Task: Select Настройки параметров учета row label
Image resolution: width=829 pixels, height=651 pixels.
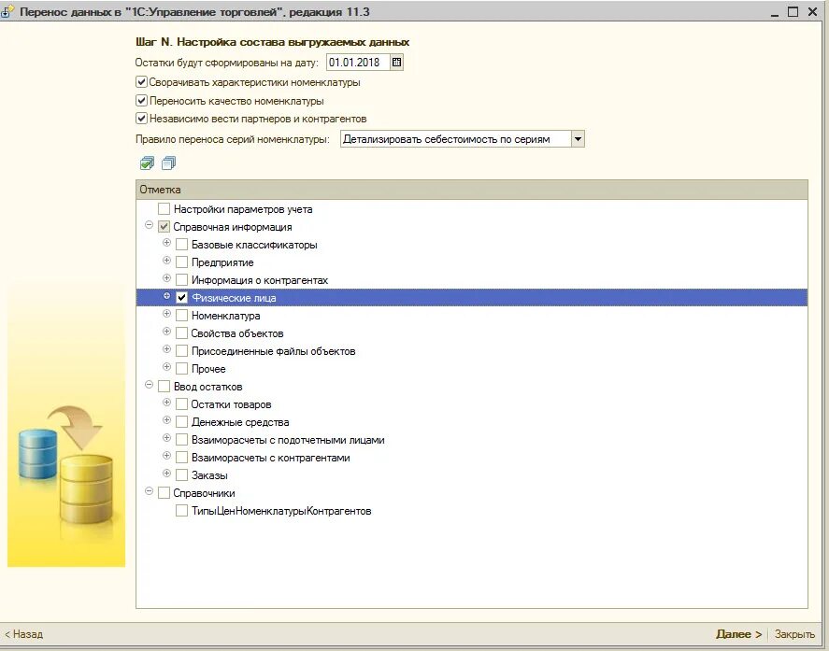Action: [243, 209]
